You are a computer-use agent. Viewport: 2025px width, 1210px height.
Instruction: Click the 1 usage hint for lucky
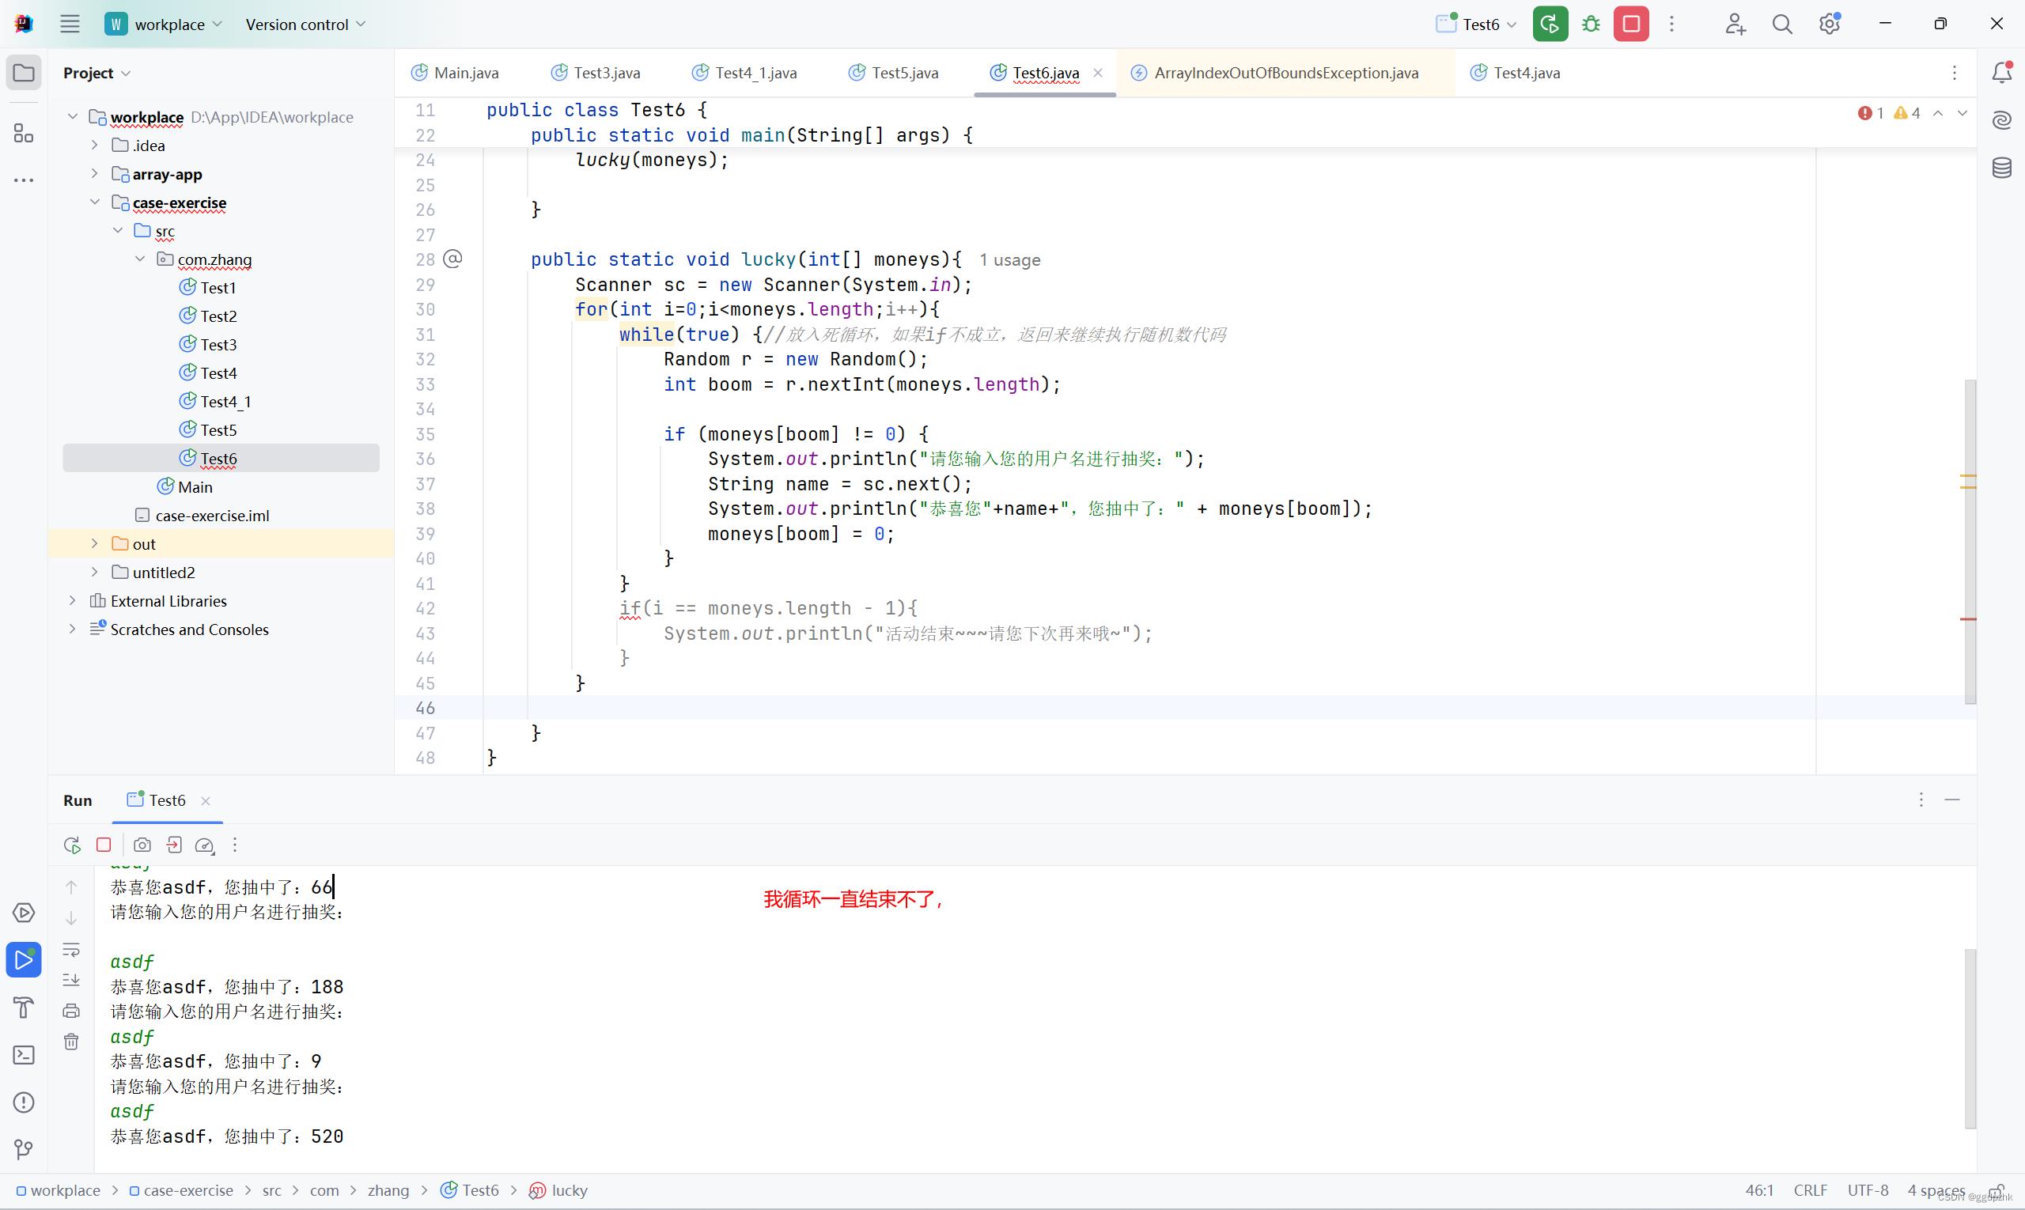click(x=1009, y=260)
